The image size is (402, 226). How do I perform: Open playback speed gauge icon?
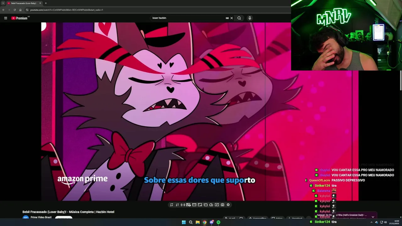[x=211, y=205]
